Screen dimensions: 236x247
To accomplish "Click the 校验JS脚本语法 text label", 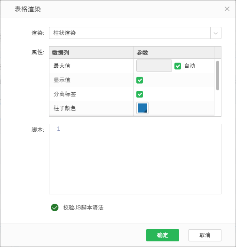I will click(x=83, y=207).
